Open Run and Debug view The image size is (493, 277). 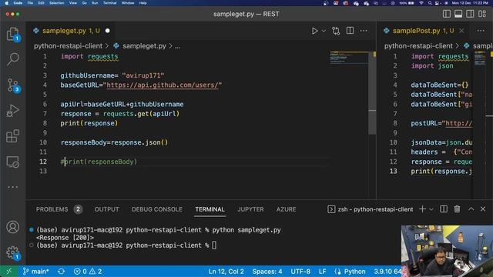12,111
